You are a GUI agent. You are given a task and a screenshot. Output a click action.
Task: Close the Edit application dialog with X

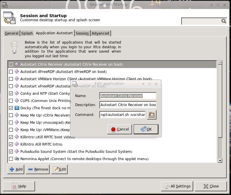click(156, 84)
